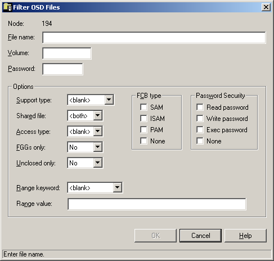Open Help for this dialog
The height and width of the screenshot is (261, 274).
(245, 236)
